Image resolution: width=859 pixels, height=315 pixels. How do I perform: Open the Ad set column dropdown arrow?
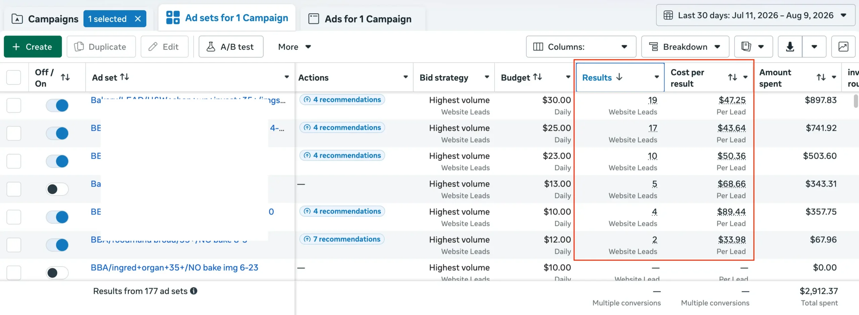pos(287,77)
